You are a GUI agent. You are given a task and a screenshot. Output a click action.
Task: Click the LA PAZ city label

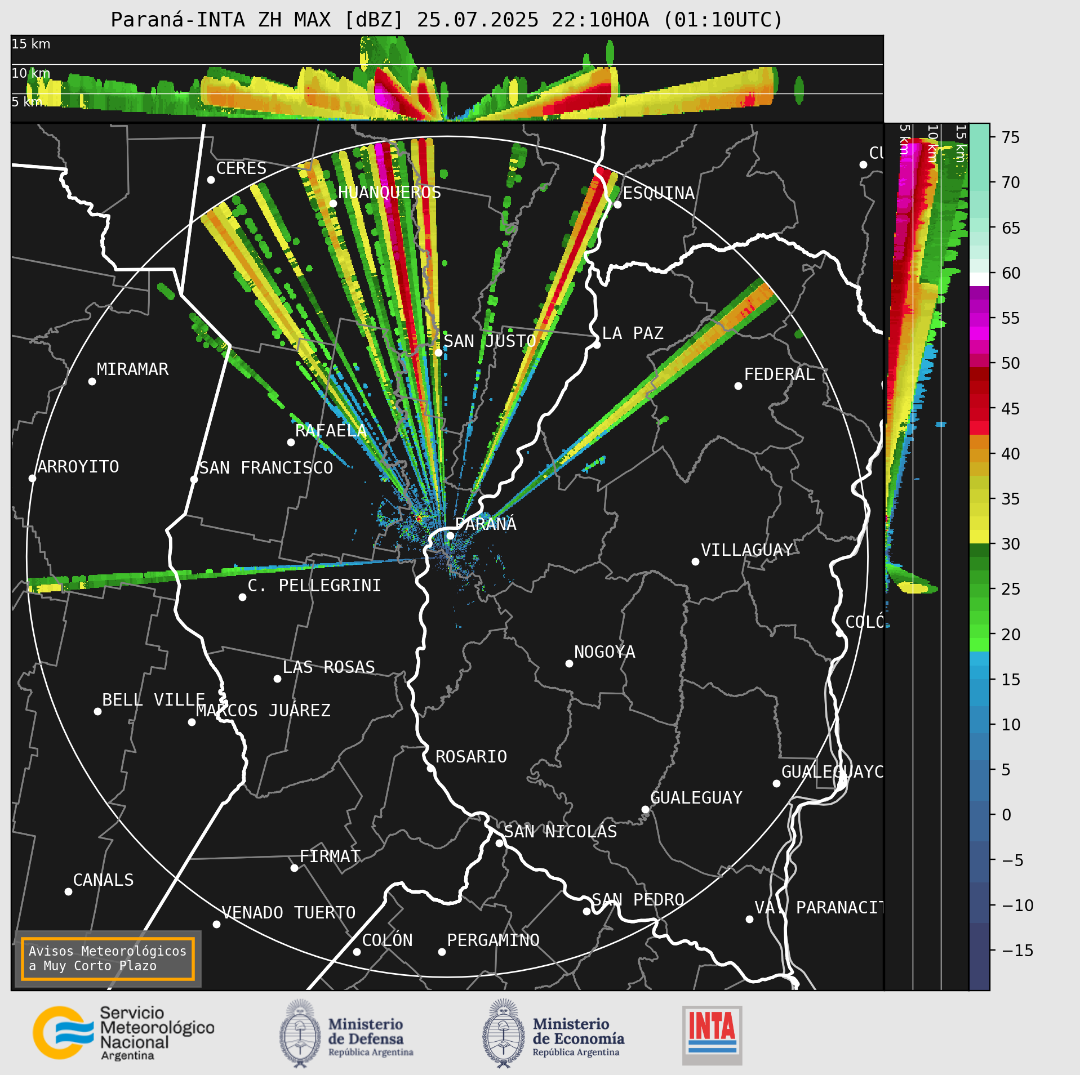pos(633,333)
